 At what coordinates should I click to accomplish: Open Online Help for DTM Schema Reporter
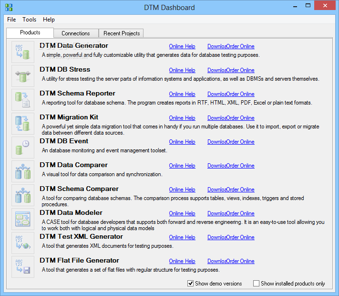[182, 94]
